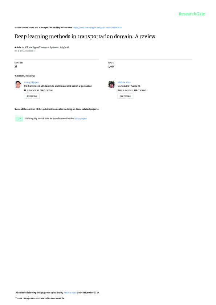
Task: Open the researchgate.net publication URL link
Action: point(97,28)
